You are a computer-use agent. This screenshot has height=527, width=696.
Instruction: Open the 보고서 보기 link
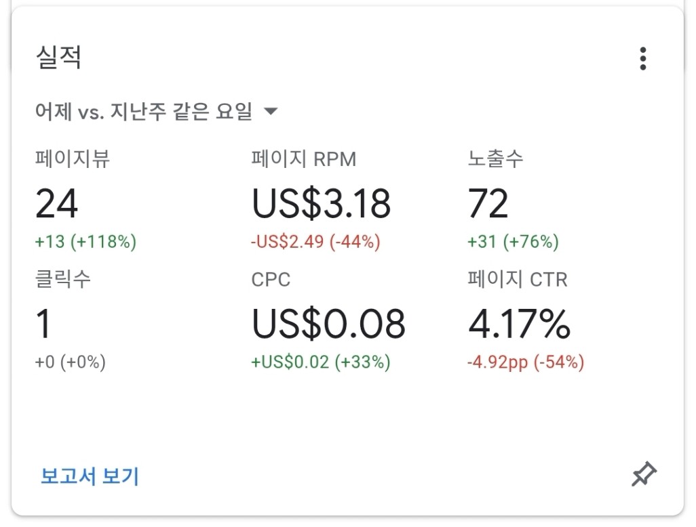90,476
